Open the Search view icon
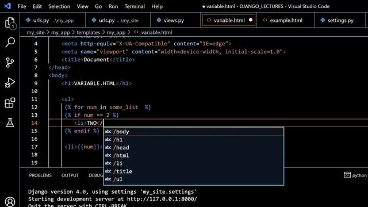The image size is (368, 207). click(x=10, y=43)
